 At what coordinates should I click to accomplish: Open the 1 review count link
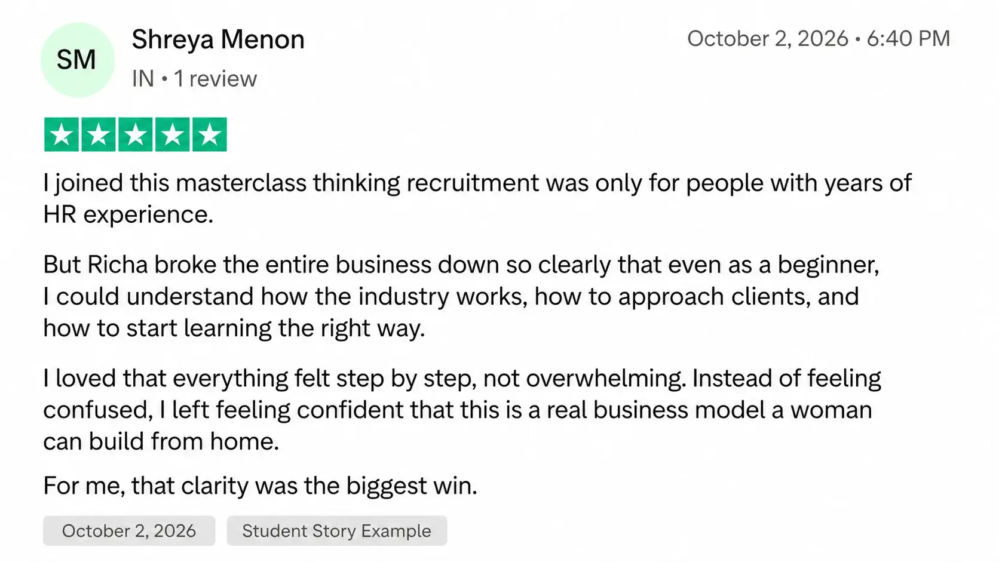tap(215, 79)
